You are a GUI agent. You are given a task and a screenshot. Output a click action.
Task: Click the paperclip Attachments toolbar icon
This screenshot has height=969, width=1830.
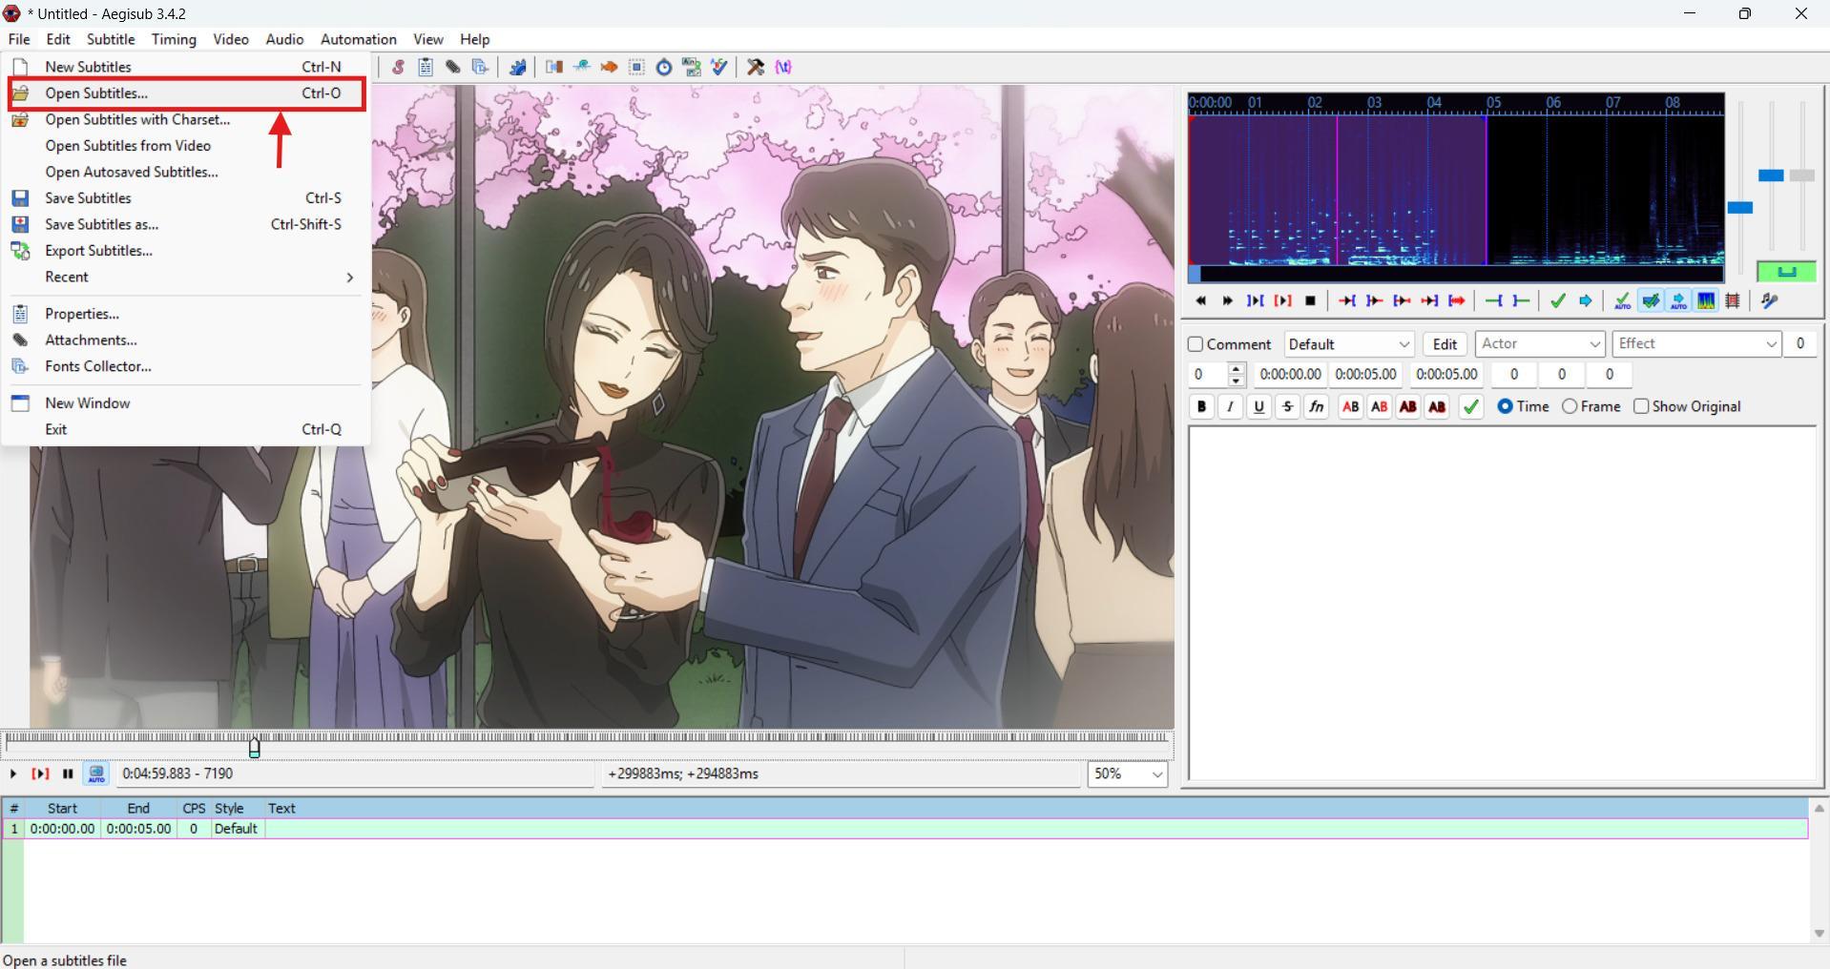(x=453, y=67)
